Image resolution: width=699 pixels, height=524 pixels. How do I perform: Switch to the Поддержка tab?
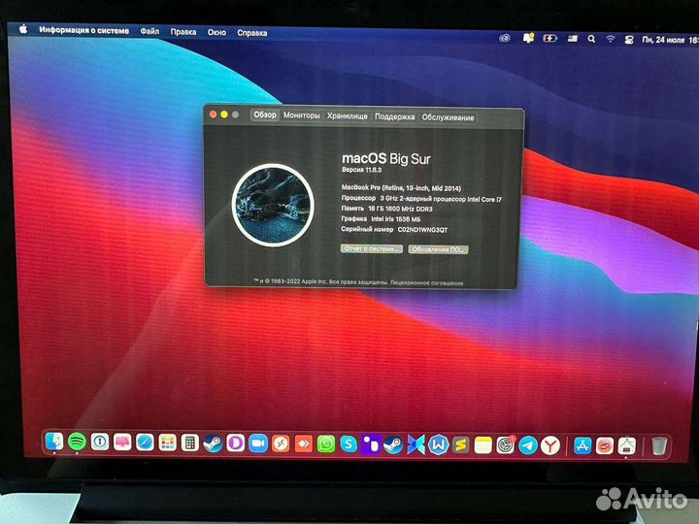point(394,116)
